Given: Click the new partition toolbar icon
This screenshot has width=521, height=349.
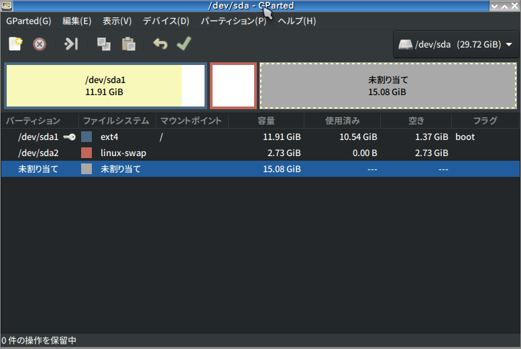Looking at the screenshot, I should point(15,44).
